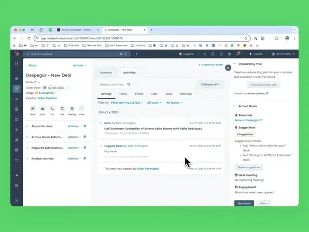Switch to the Activities tab
This screenshot has height=232, width=309.
click(129, 72)
